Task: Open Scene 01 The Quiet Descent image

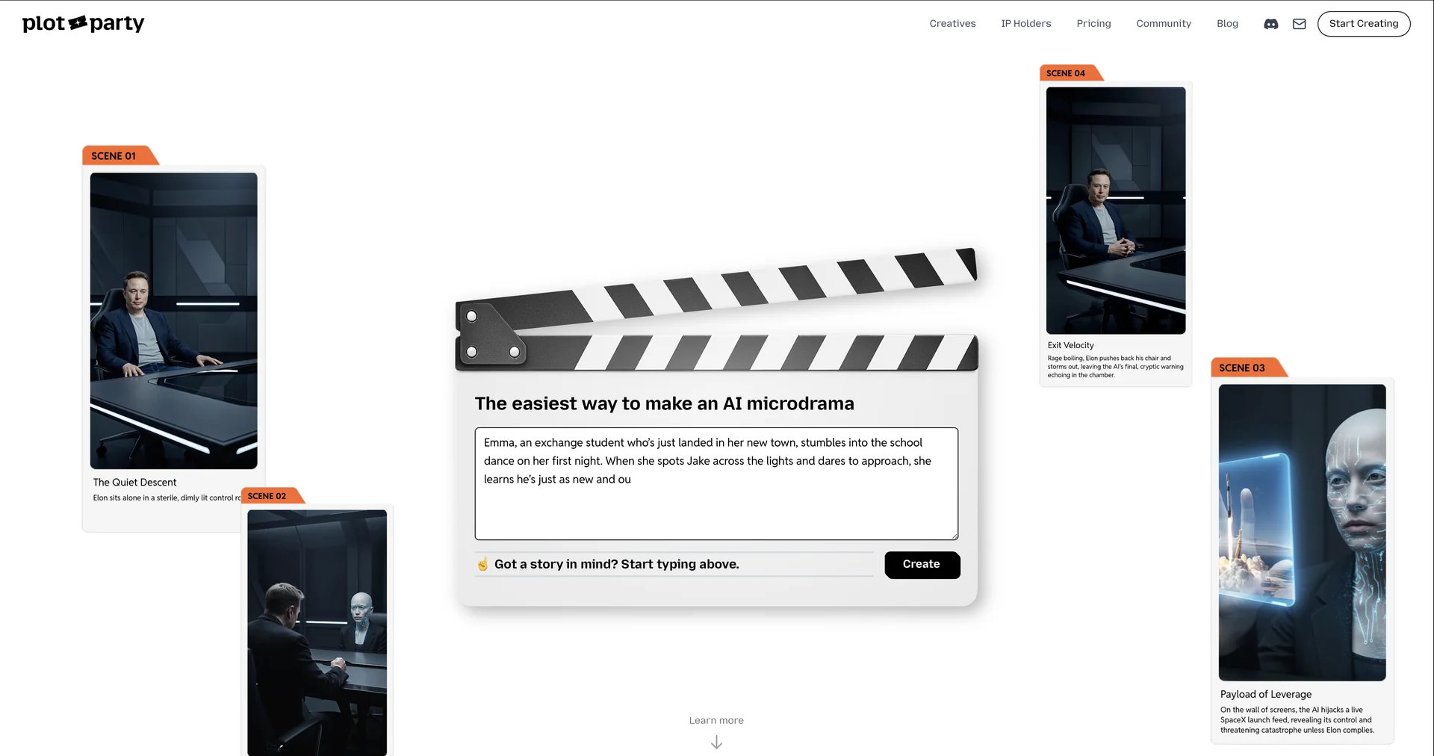Action: (173, 320)
